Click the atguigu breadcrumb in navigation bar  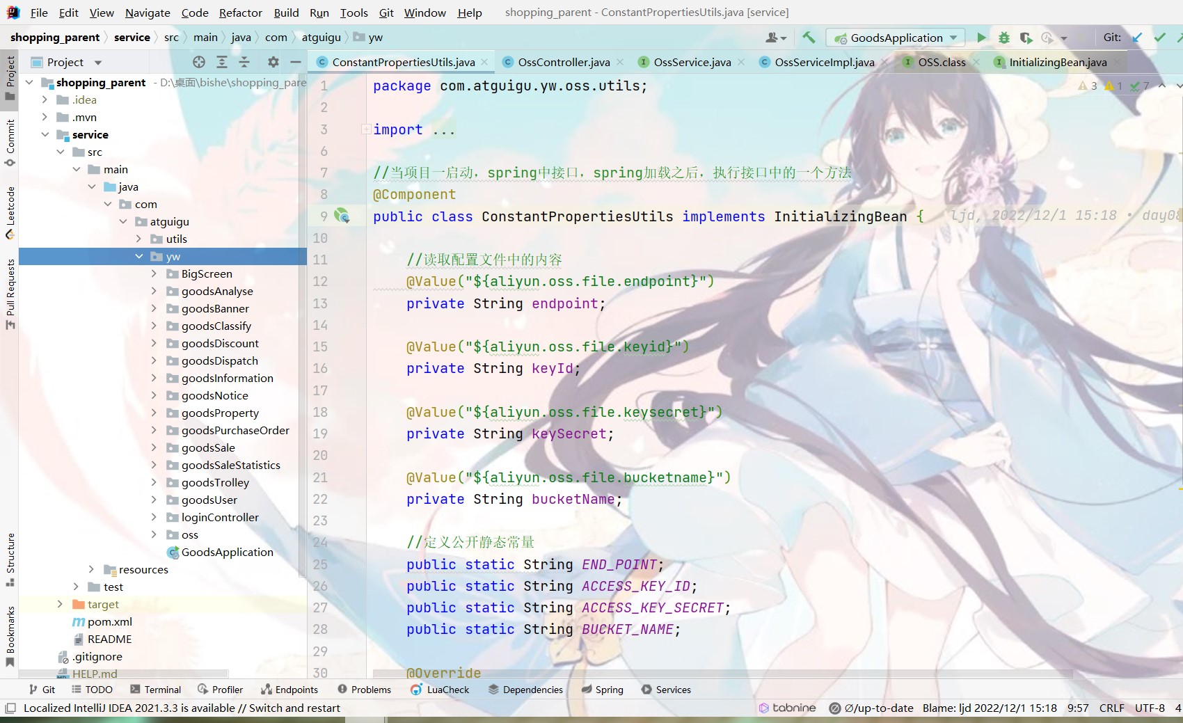click(x=321, y=38)
